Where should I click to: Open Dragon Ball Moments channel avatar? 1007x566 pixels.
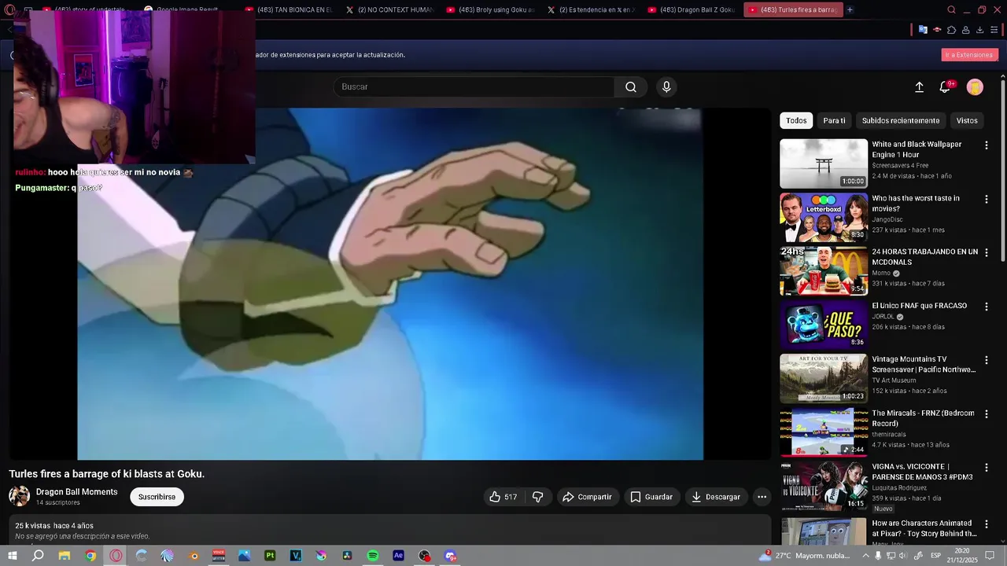pos(19,496)
